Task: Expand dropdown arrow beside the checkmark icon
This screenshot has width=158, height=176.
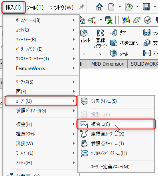Action: click(x=101, y=20)
